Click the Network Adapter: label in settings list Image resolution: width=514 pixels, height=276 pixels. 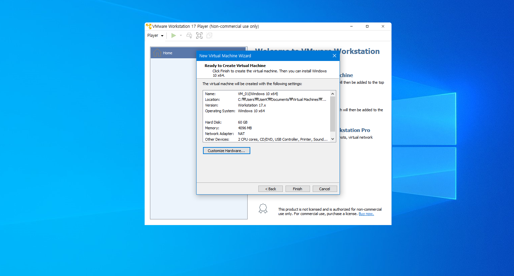[x=219, y=134]
